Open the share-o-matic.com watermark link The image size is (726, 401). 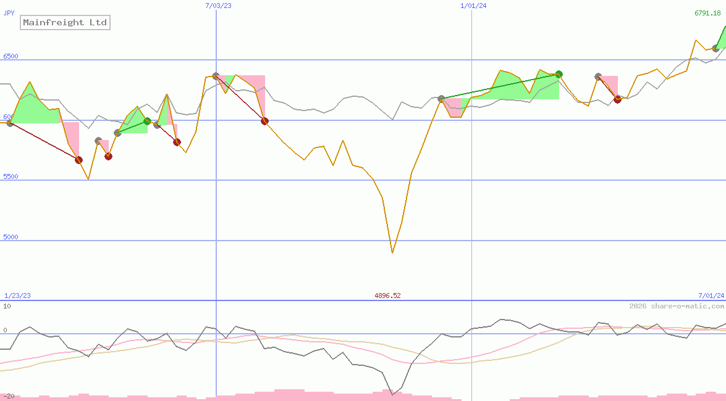(x=677, y=306)
